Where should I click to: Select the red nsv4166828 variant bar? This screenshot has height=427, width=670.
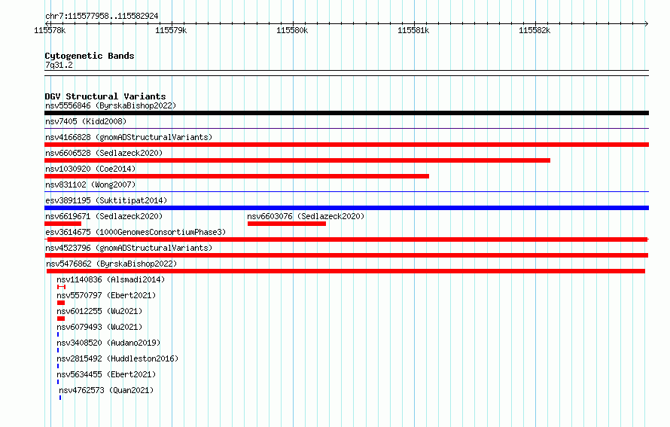[346, 145]
